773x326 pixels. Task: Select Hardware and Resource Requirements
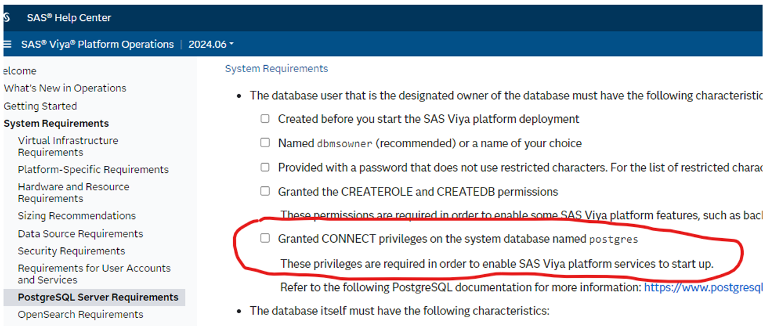[x=73, y=193]
